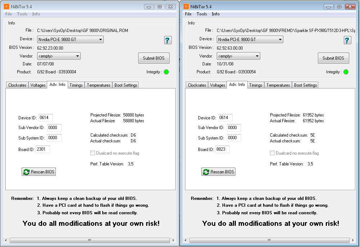Screen dimensions: 360x247
Task: Click right scroll arrow in left window's scrollbar
Action: coord(174,240)
